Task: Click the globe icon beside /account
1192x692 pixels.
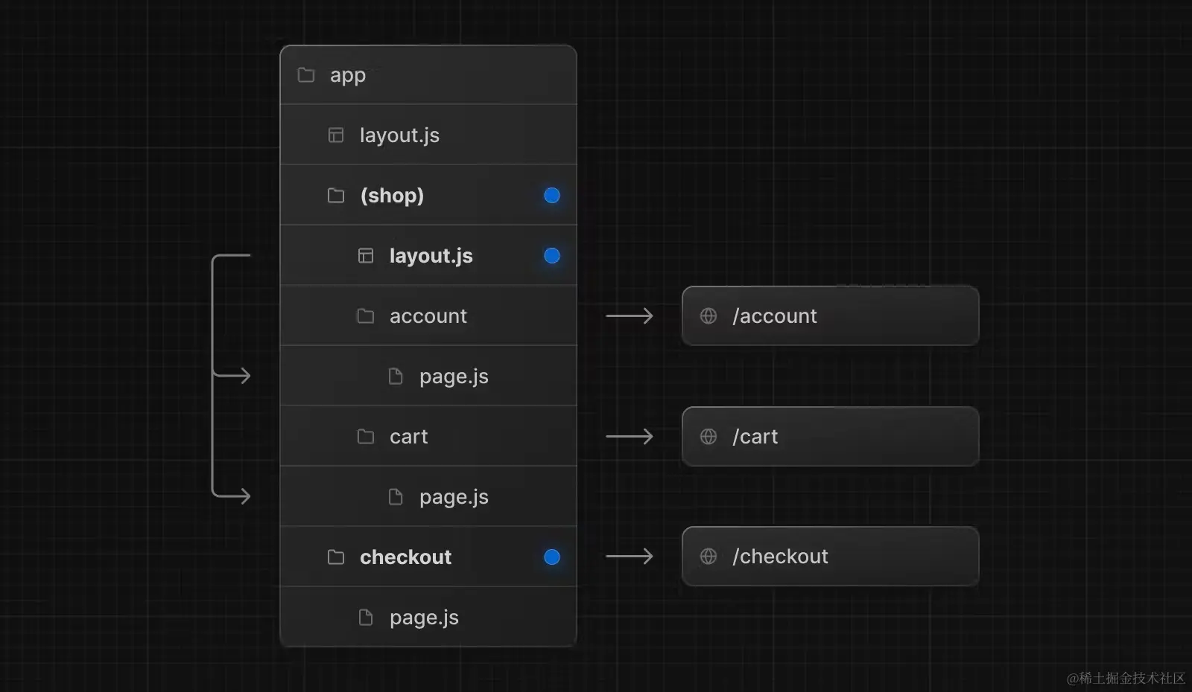Action: (708, 315)
